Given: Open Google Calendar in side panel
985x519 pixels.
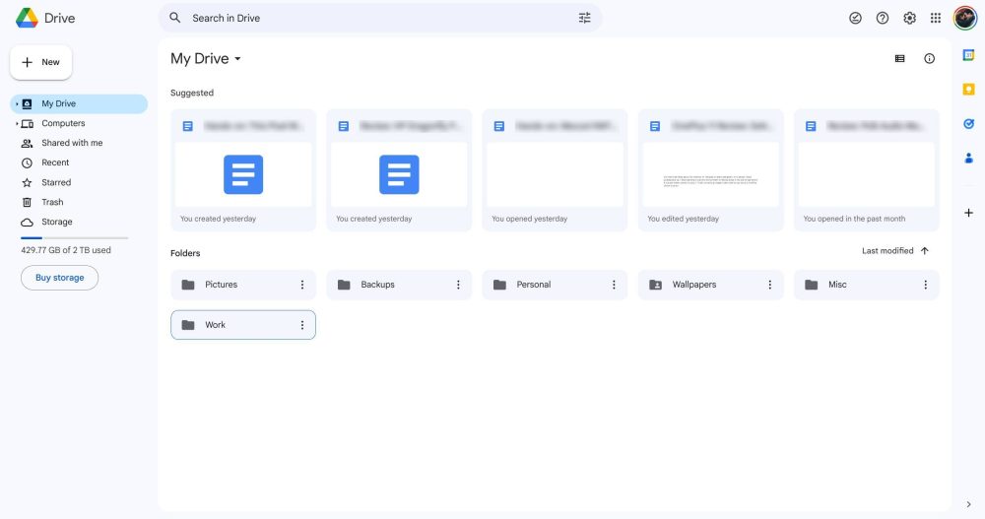Looking at the screenshot, I should [x=968, y=55].
